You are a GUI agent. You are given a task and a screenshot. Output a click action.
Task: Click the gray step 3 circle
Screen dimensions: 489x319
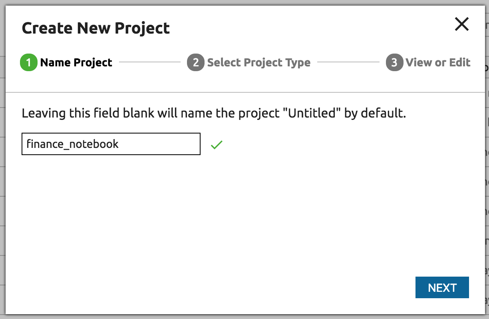[x=394, y=63]
